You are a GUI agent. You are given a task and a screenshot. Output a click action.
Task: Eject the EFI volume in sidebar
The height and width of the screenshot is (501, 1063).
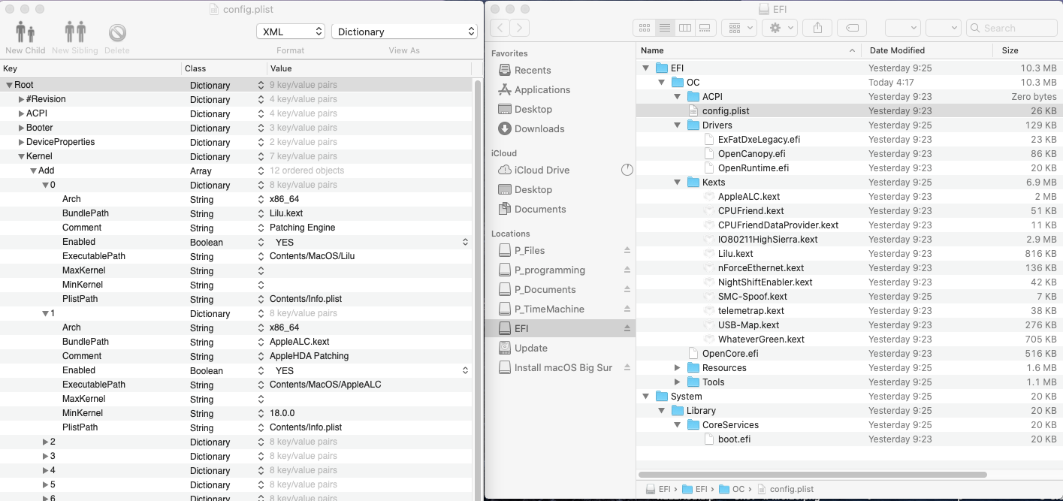[627, 328]
